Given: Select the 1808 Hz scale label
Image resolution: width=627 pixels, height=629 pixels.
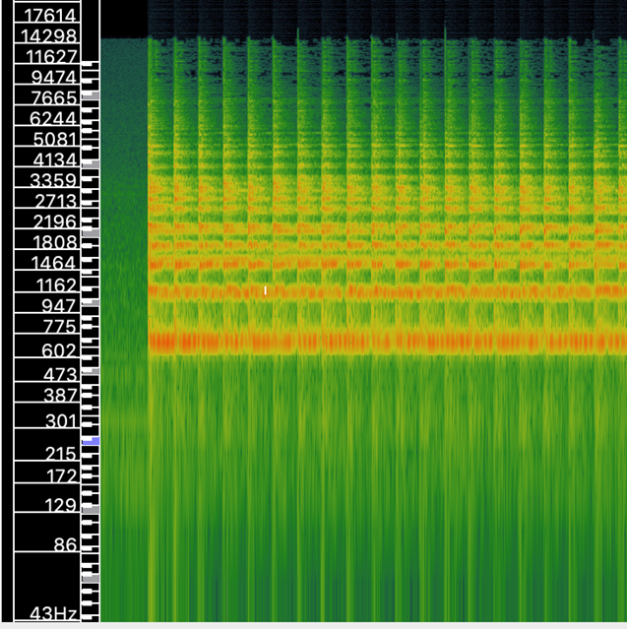Looking at the screenshot, I should pos(54,242).
